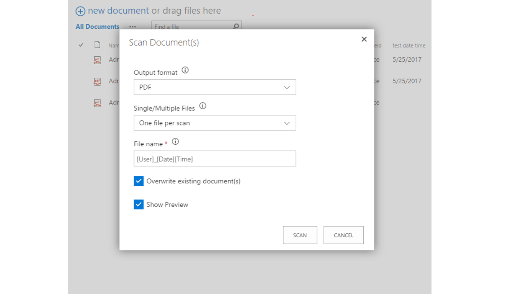The width and height of the screenshot is (523, 294).
Task: Uncheck Overwrite existing document(s) checkbox
Action: pyautogui.click(x=139, y=181)
